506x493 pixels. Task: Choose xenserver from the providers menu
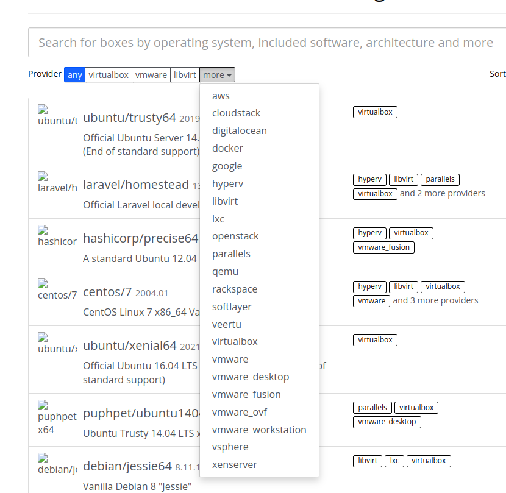(260, 465)
